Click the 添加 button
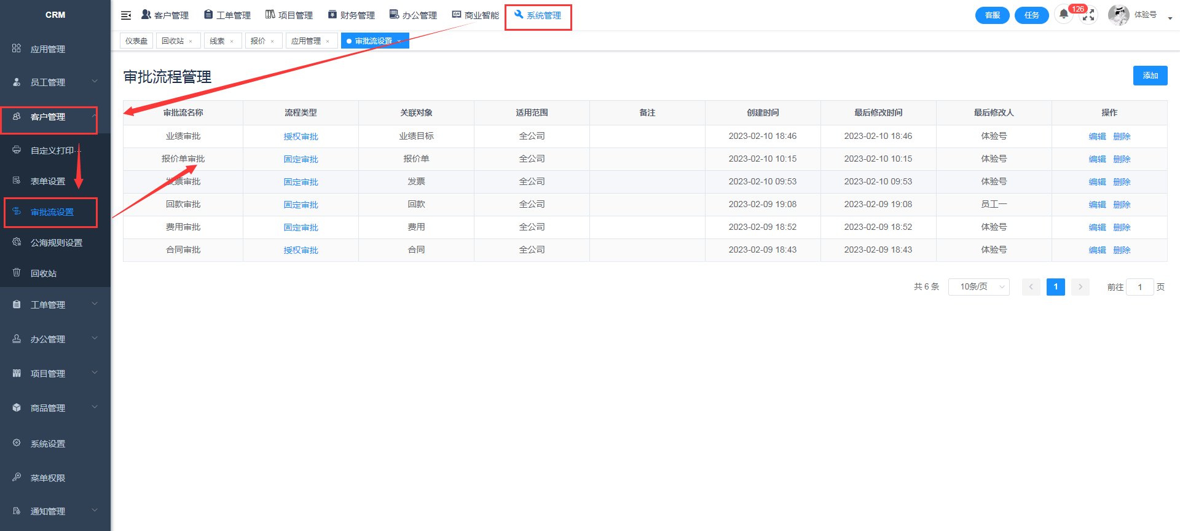 tap(1150, 76)
